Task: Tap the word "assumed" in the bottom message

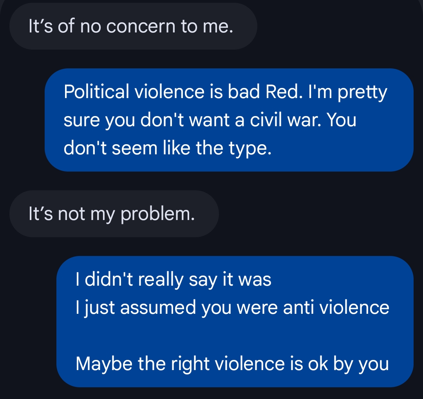Action: pyautogui.click(x=158, y=308)
